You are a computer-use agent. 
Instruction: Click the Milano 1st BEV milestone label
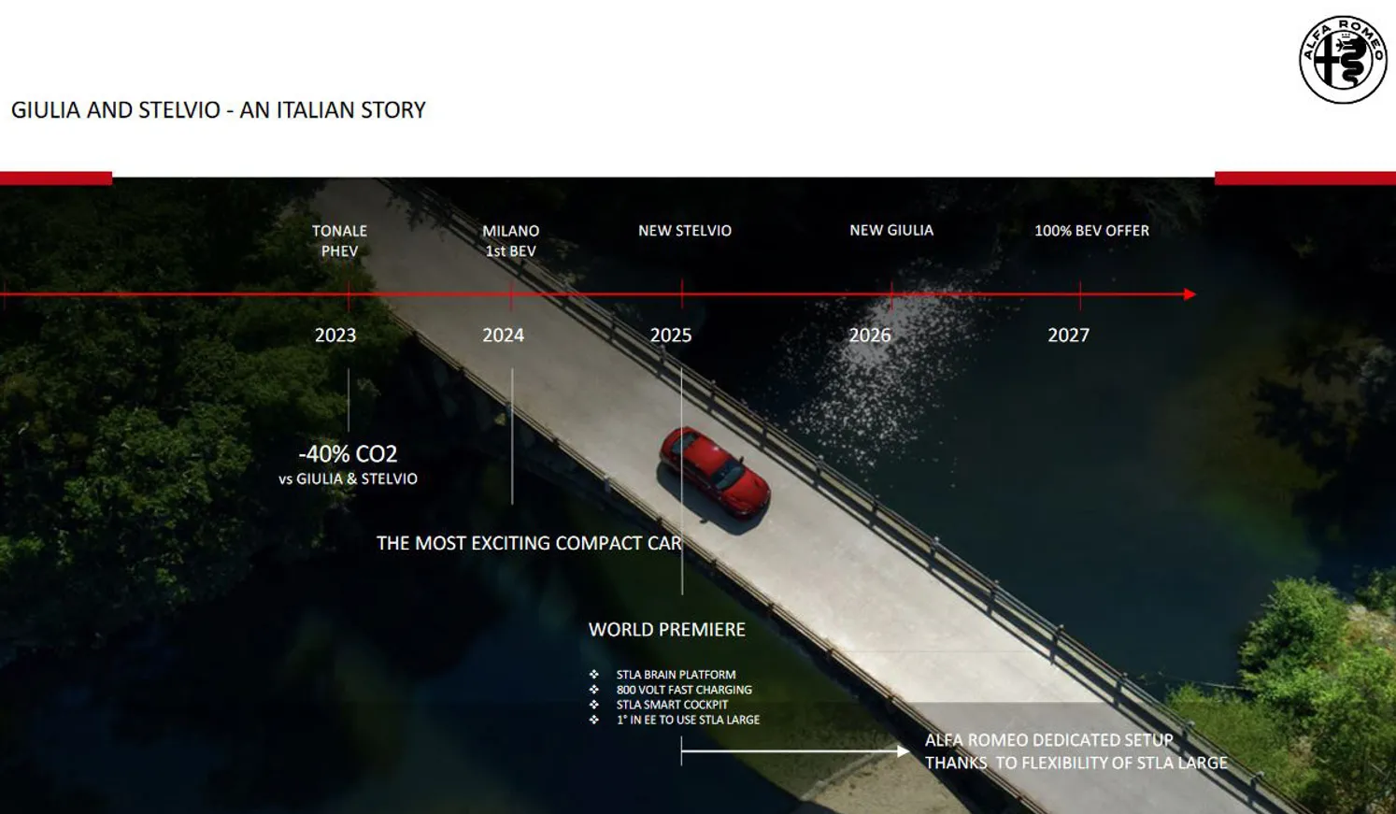tap(510, 240)
